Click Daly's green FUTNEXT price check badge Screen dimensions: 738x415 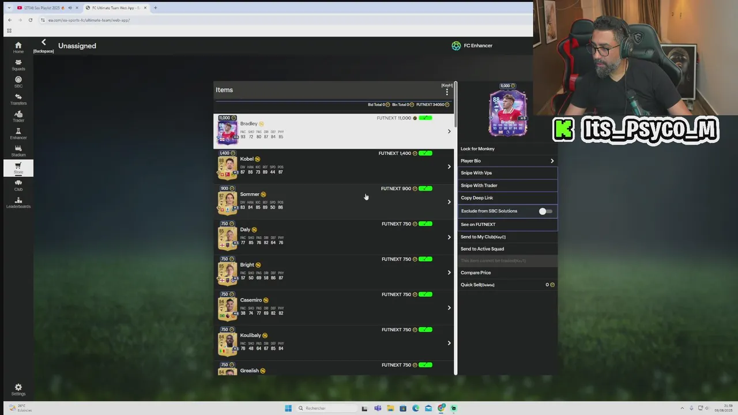[425, 224]
